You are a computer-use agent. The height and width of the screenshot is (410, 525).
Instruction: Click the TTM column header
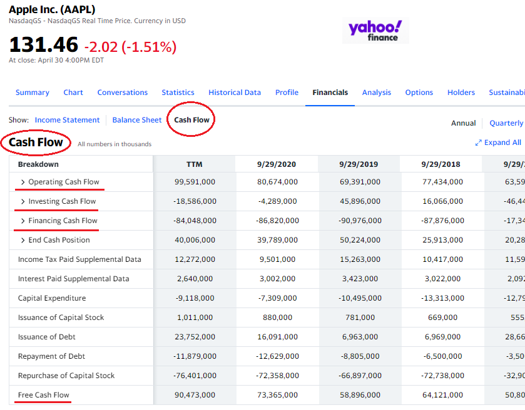[x=195, y=164]
